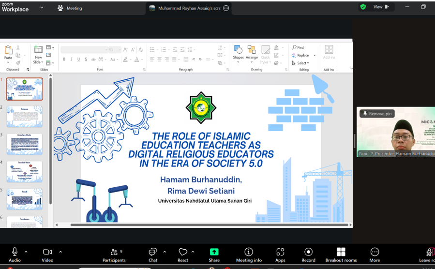Expand the video options arrow
The image size is (435, 269).
60,252
